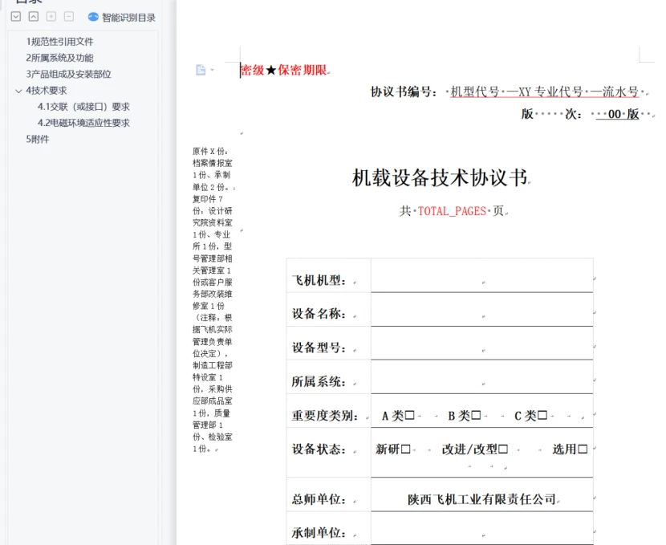Click the side note starting 原件 X 份
This screenshot has width=666, height=545.
213,300
